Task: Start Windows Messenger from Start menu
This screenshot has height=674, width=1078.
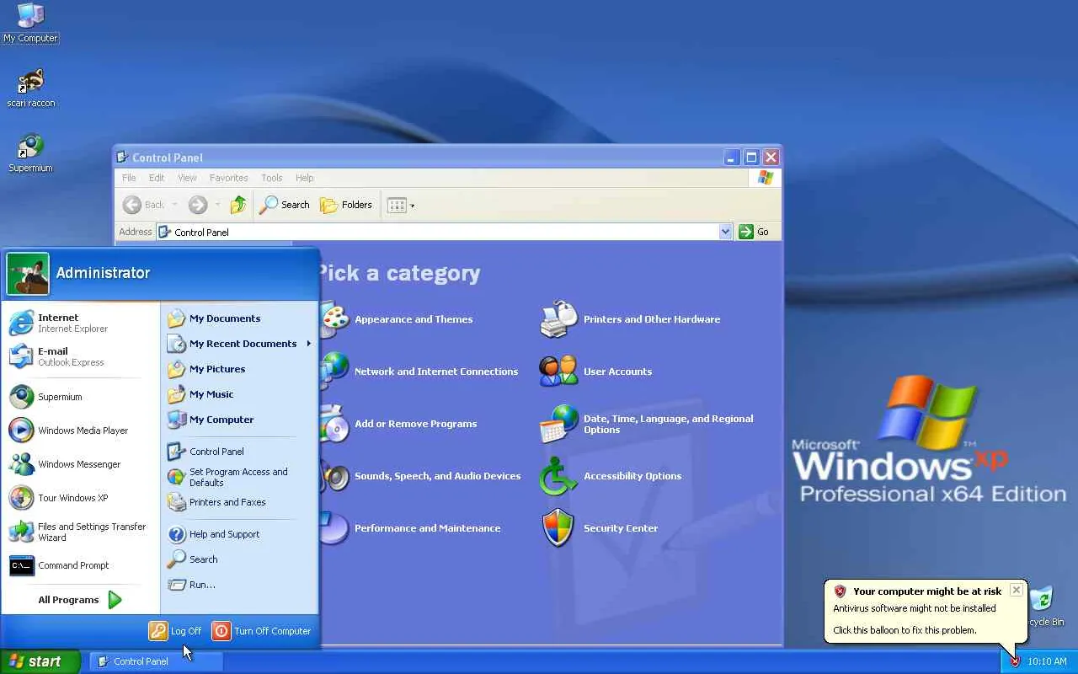Action: pyautogui.click(x=81, y=464)
